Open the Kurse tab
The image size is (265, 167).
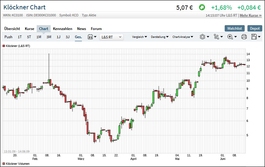tap(29, 29)
